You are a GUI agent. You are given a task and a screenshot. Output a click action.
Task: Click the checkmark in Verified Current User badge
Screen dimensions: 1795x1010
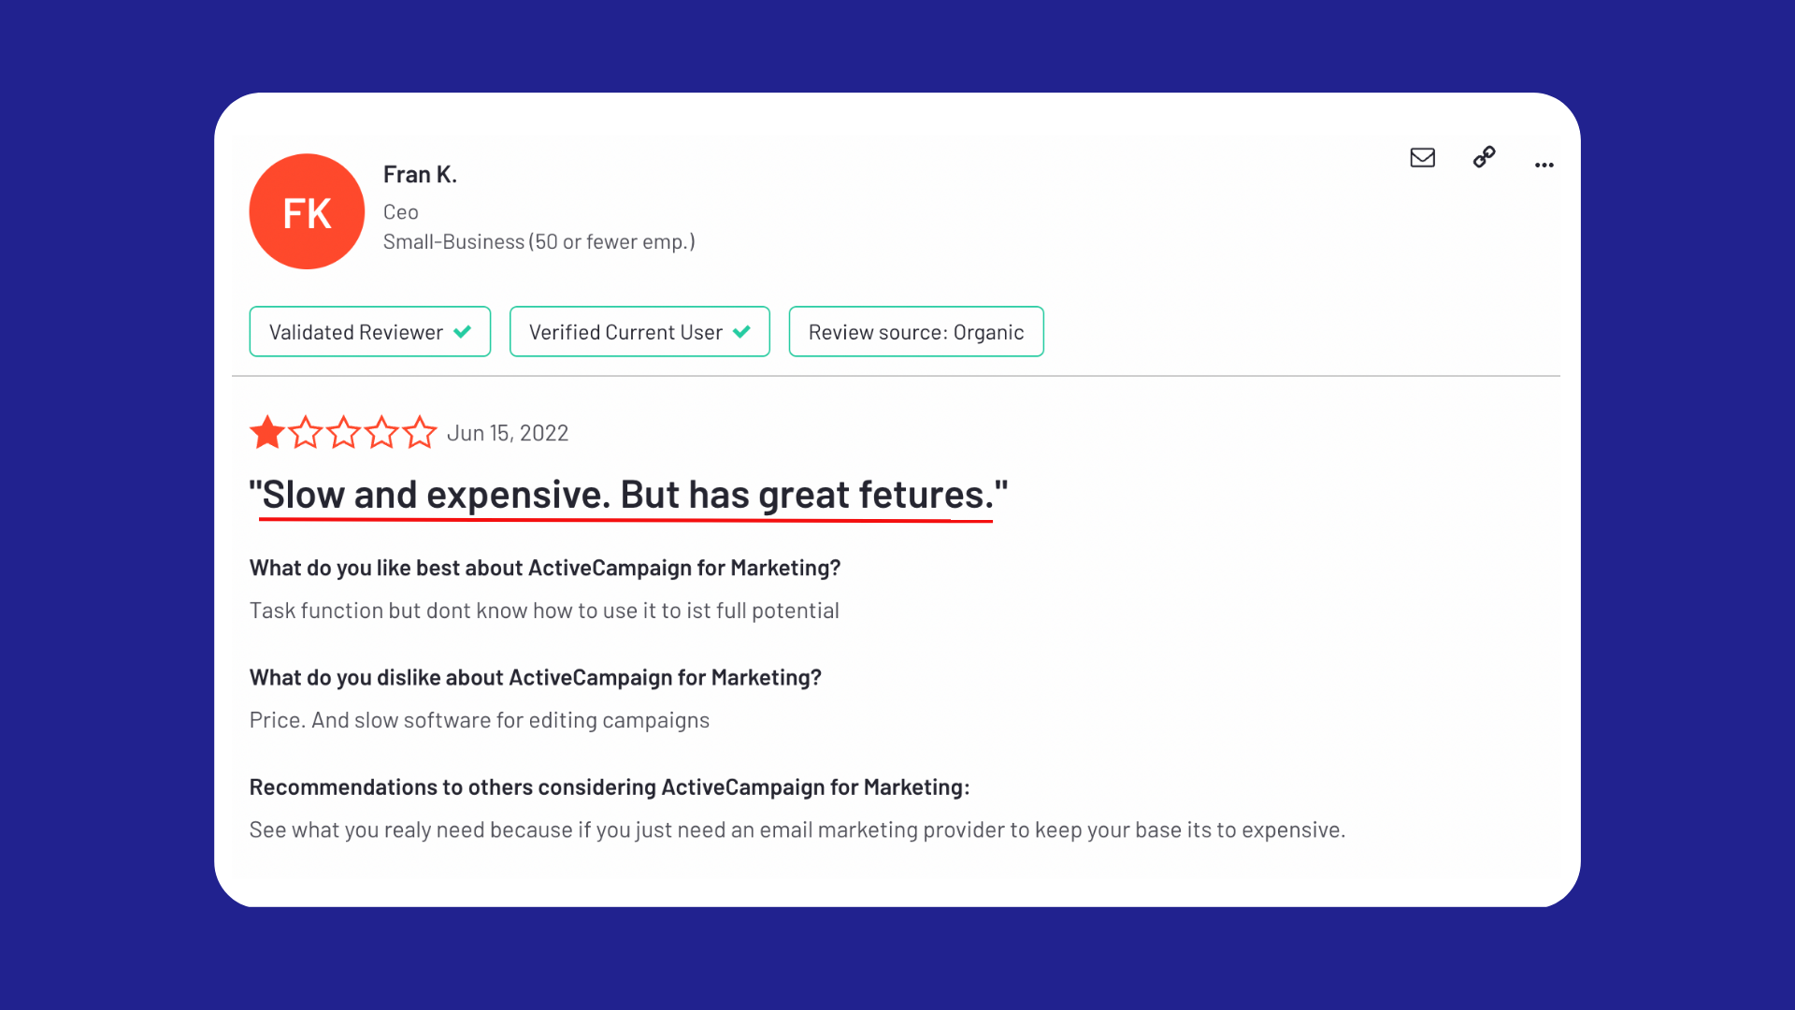pyautogui.click(x=742, y=332)
